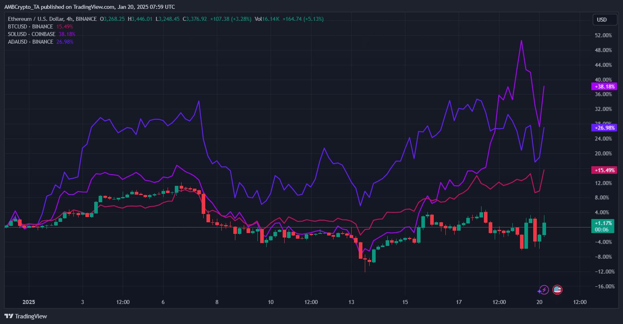Click the green +1.17% countdown label
Screen dimensions: 623x324
[x=603, y=226]
